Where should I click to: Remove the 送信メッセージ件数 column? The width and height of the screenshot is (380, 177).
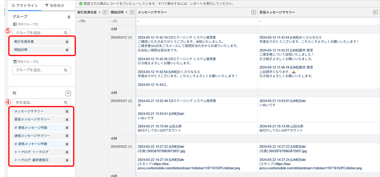(67, 144)
